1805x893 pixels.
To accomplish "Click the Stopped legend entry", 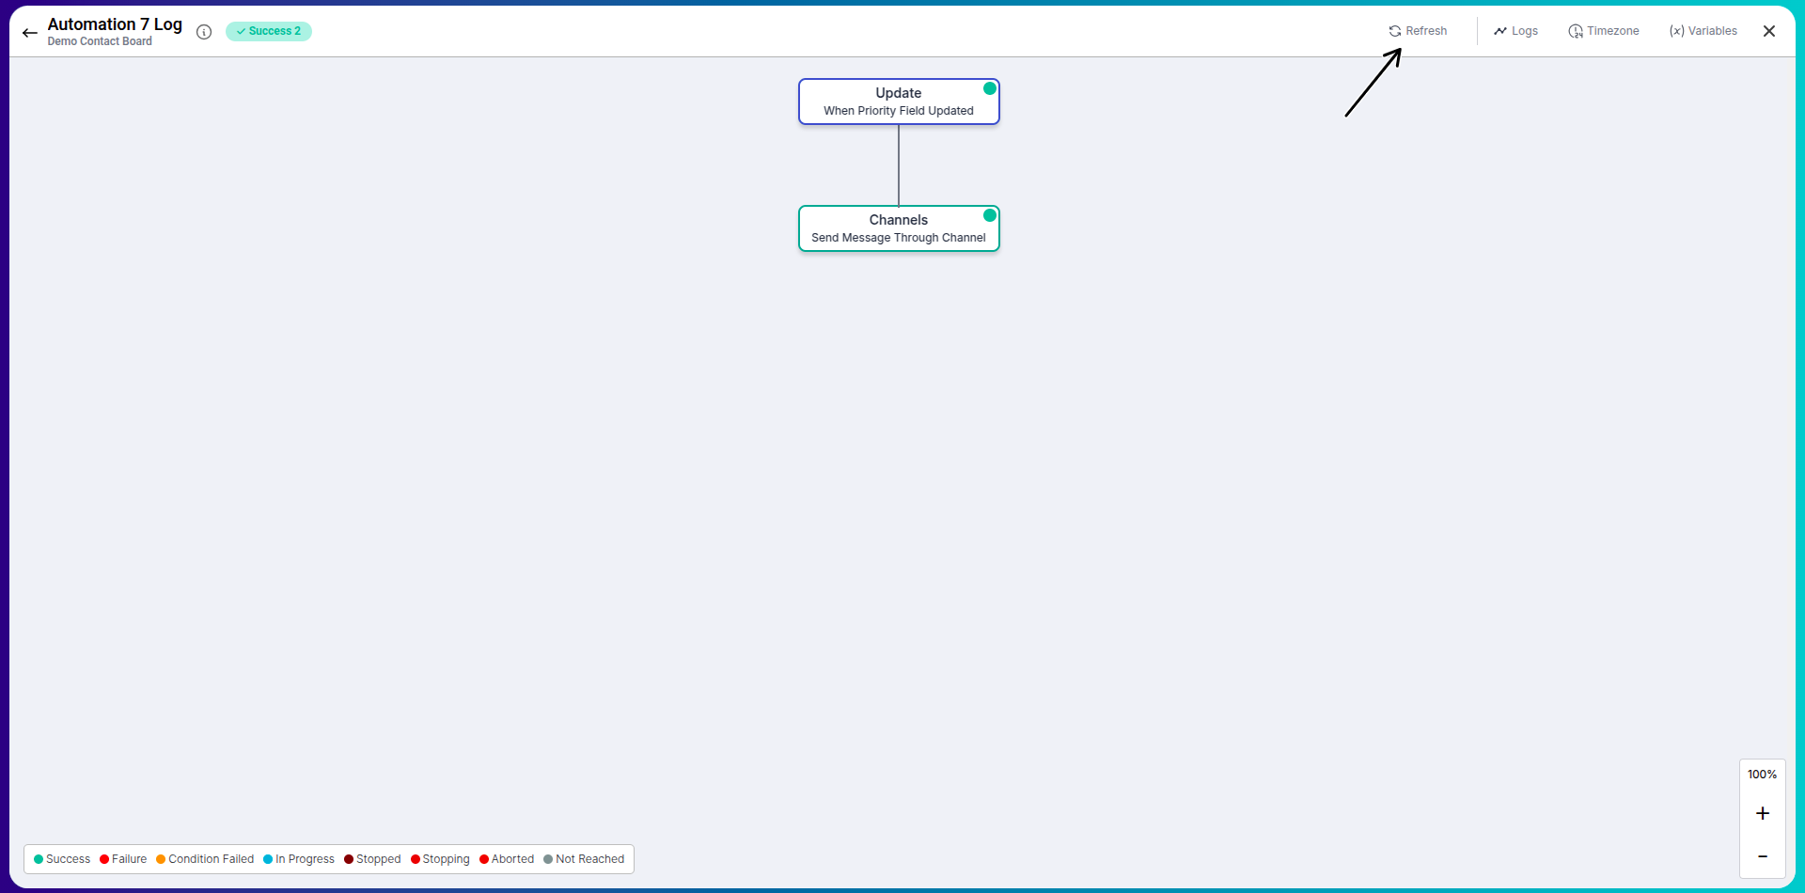I will (x=372, y=859).
